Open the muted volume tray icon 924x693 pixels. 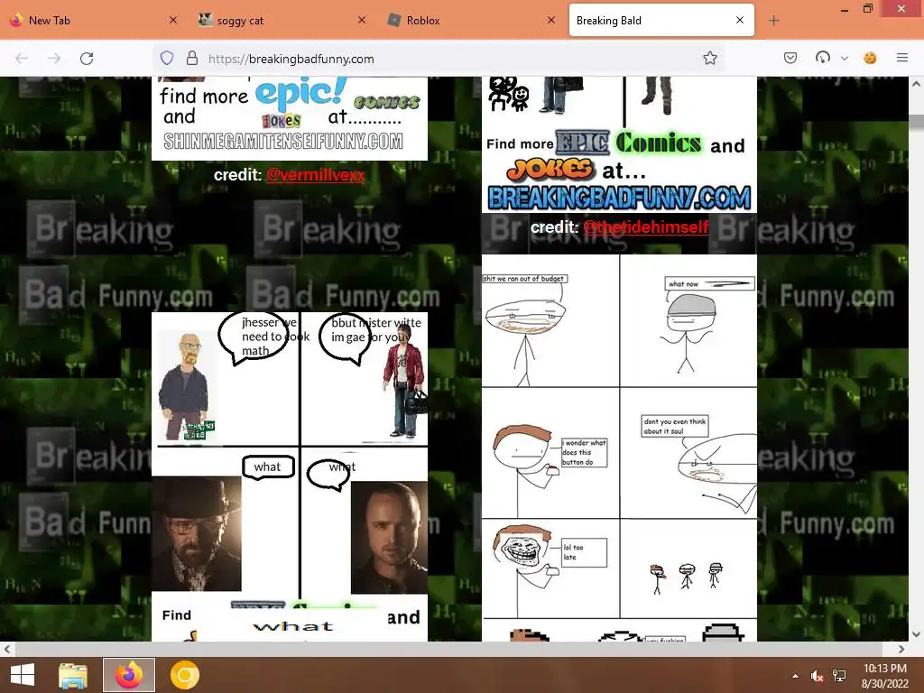(x=818, y=676)
